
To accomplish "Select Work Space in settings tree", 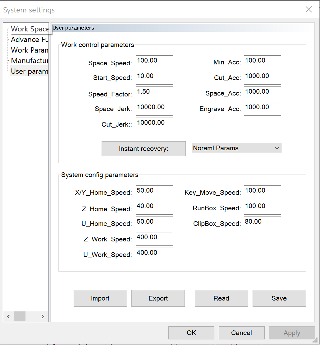I will 30,29.
